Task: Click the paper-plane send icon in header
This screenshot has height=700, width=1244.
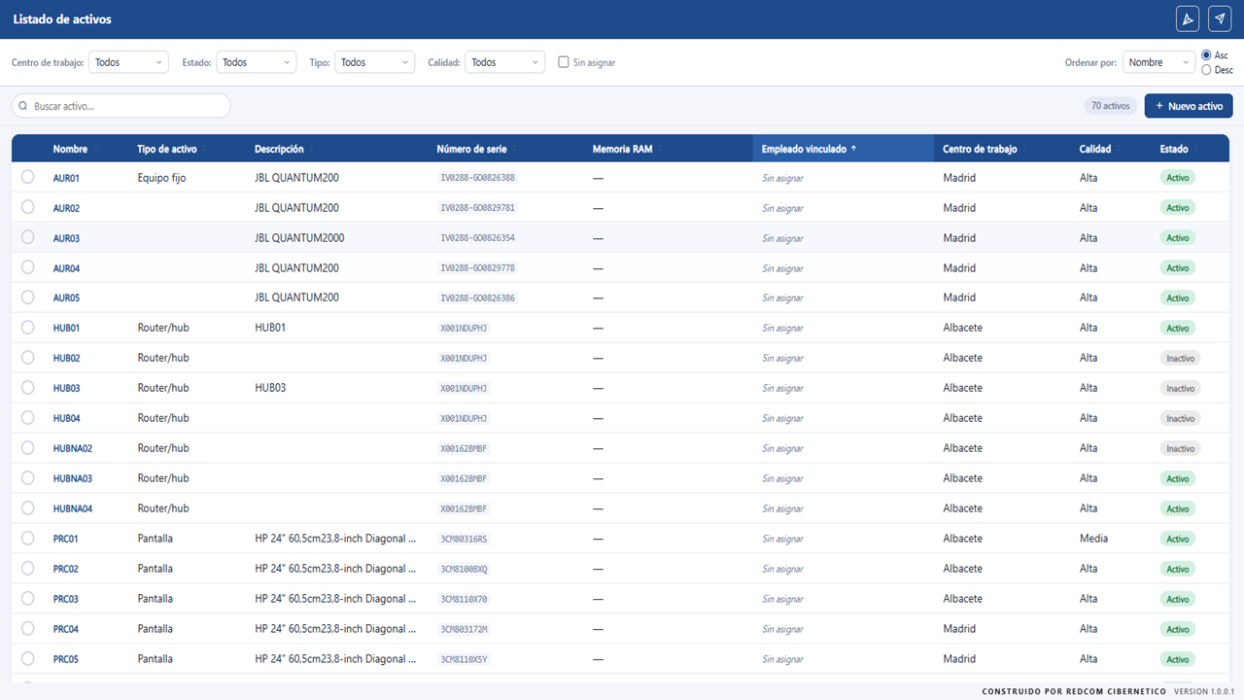Action: point(1219,19)
